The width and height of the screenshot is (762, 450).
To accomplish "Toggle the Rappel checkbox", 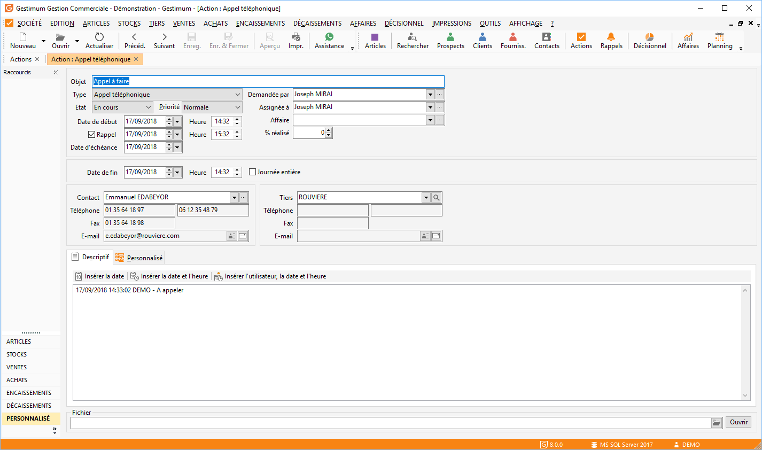I will [x=92, y=135].
